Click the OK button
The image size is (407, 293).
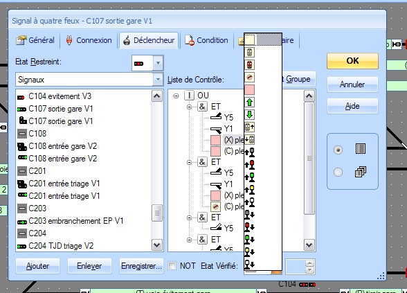pyautogui.click(x=352, y=61)
